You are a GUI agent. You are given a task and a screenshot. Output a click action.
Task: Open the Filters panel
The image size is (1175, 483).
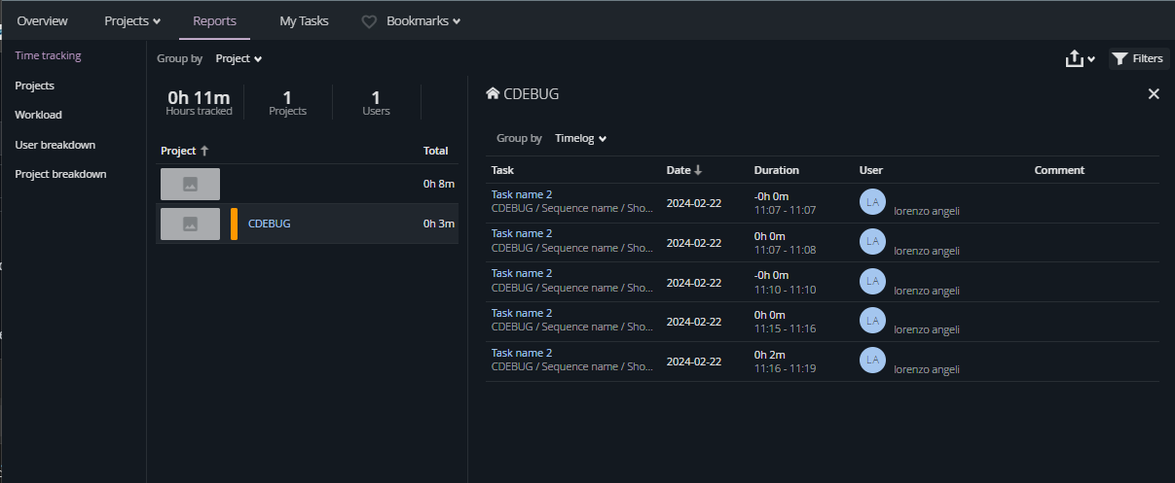(x=1138, y=59)
